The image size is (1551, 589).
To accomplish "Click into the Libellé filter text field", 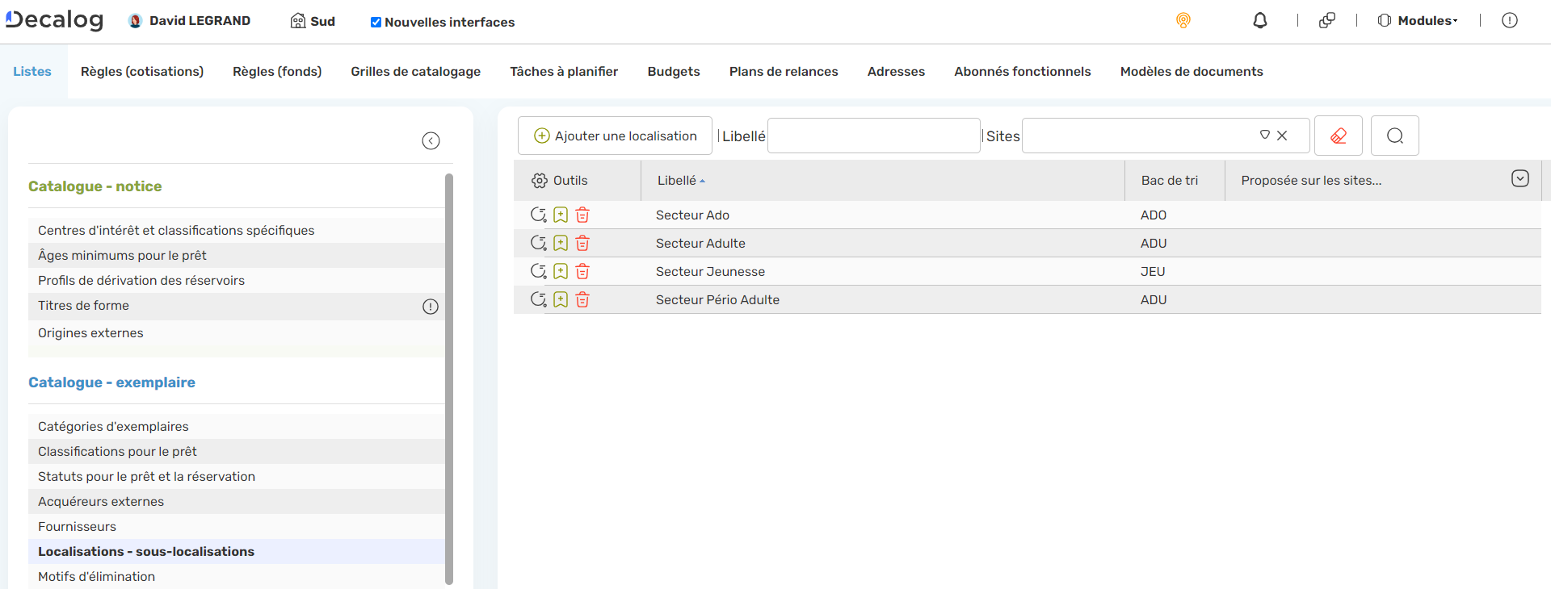I will tap(873, 136).
